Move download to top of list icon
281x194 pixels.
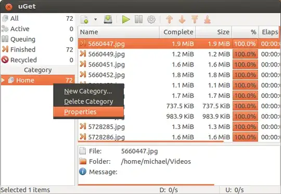point(195,19)
